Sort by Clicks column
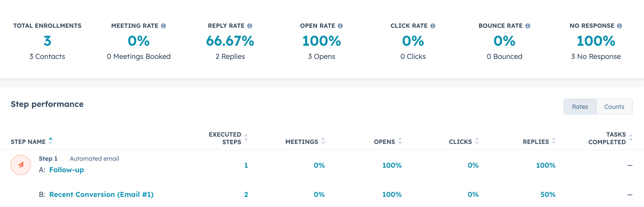The width and height of the screenshot is (644, 207). [460, 142]
